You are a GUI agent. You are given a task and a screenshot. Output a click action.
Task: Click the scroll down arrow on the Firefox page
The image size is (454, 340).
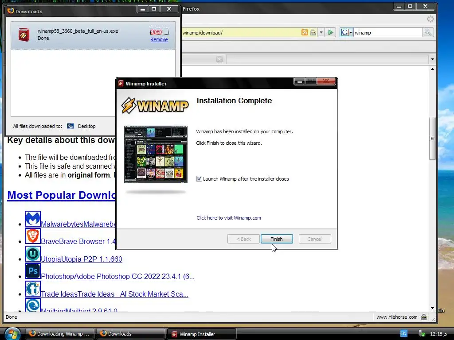[433, 308]
